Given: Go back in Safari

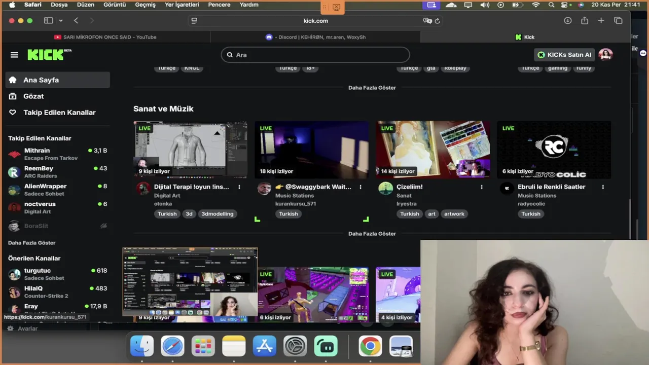Looking at the screenshot, I should click(x=76, y=21).
